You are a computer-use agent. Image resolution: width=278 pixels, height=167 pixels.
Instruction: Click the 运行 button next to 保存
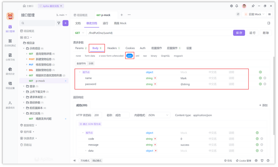pos(252,33)
